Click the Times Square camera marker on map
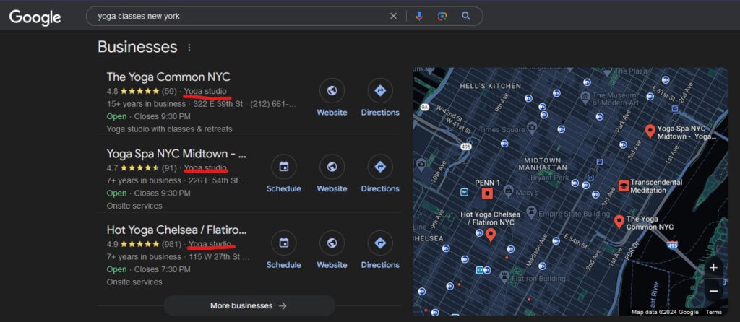Image resolution: width=740 pixels, height=322 pixels. [x=532, y=126]
